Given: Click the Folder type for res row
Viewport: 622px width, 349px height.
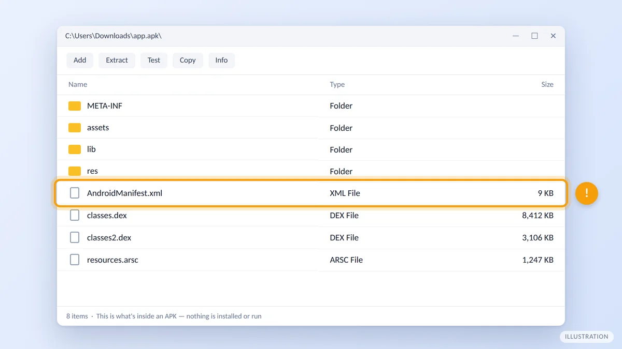Looking at the screenshot, I should click(x=341, y=171).
